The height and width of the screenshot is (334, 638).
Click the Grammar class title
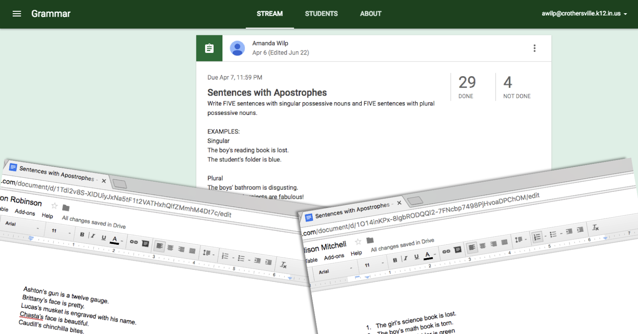(51, 14)
